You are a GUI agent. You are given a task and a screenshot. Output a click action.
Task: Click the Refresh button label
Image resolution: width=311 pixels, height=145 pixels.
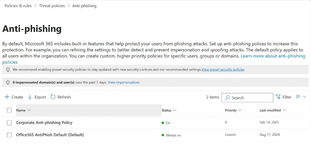tap(64, 97)
